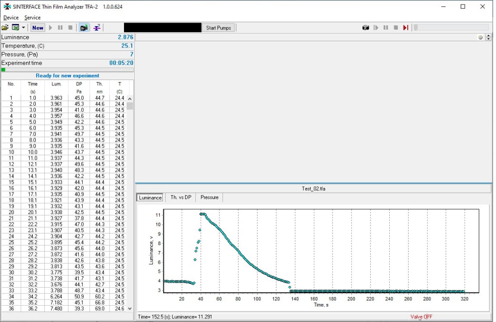Click the SINTERFACE app icon in title bar
Screen dimensions: 496x322
pyautogui.click(x=7, y=6)
